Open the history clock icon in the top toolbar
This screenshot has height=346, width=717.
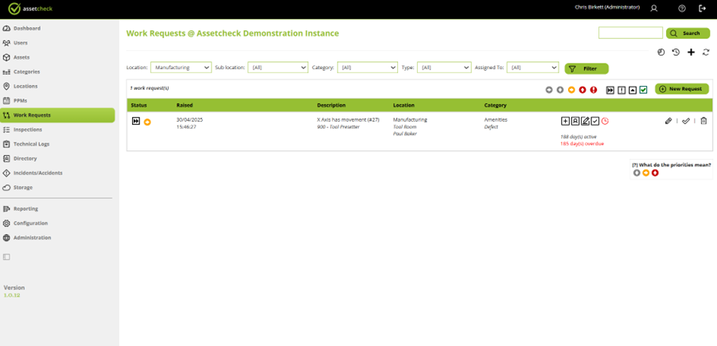click(676, 52)
